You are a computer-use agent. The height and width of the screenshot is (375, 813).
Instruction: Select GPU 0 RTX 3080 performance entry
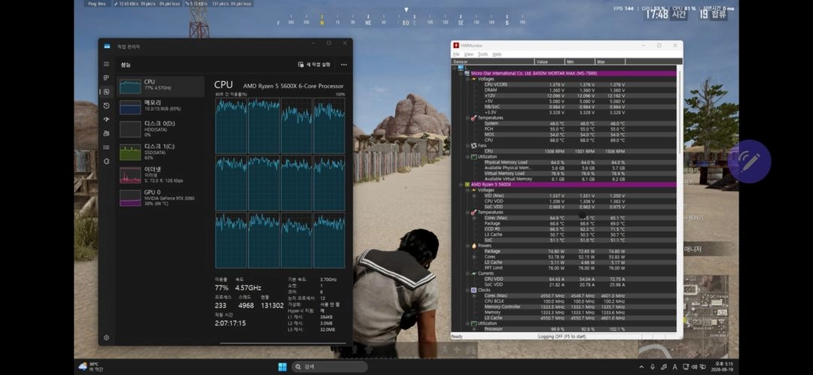pos(160,198)
